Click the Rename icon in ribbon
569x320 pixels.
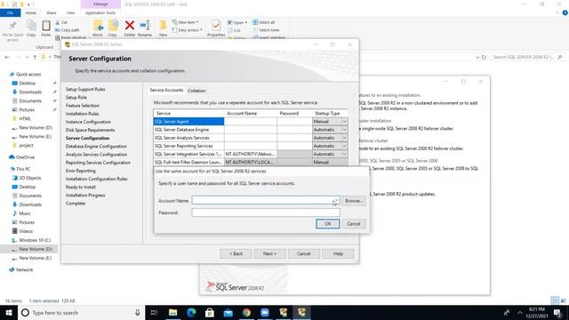click(x=145, y=26)
